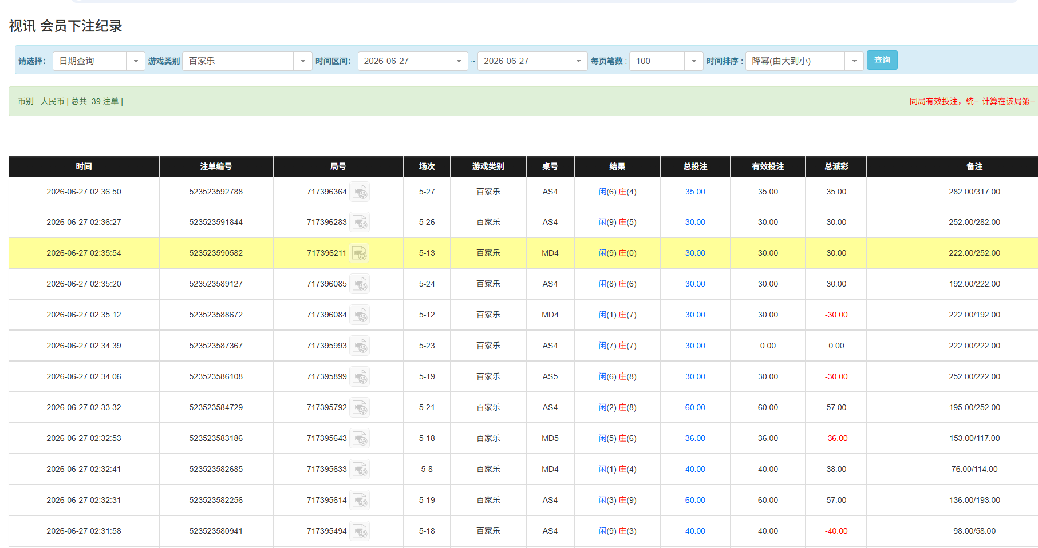Open total bet 36.00 link for order 523523583186
Viewport: 1038px width, 548px height.
(695, 439)
